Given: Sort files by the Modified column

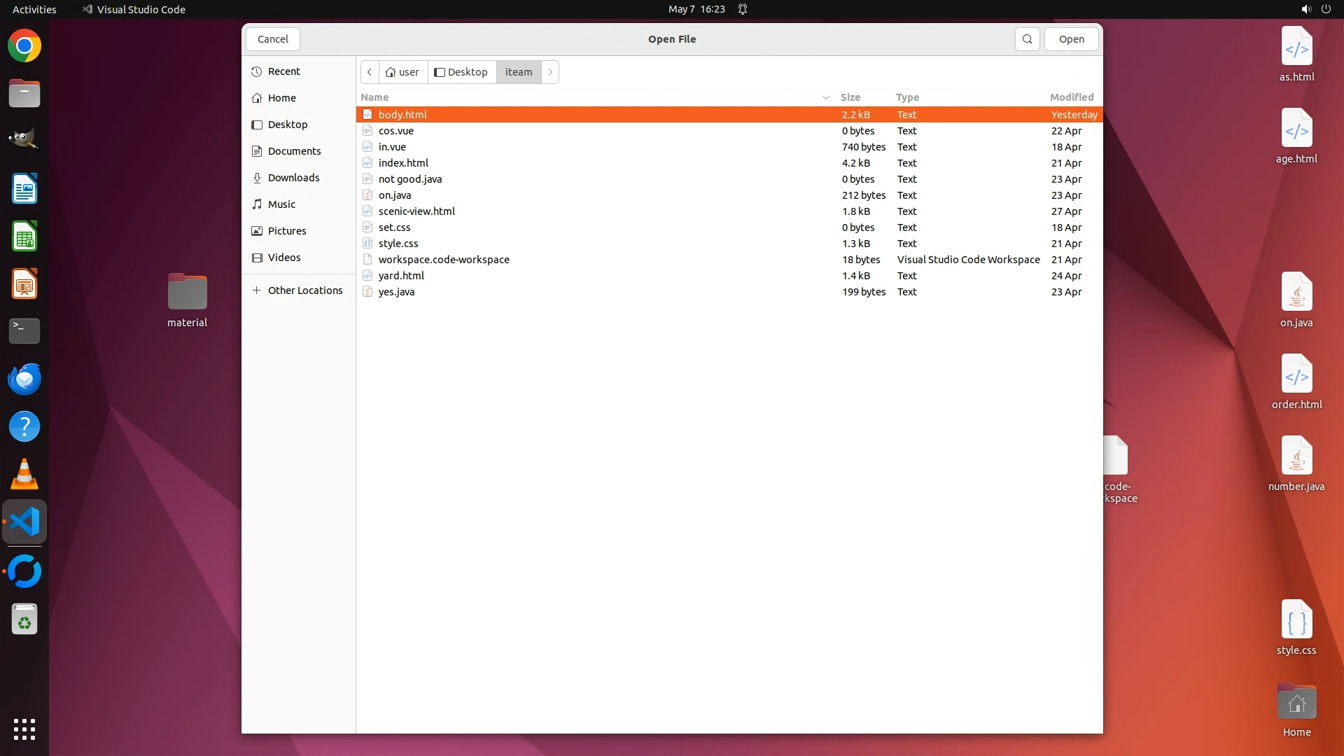Looking at the screenshot, I should pyautogui.click(x=1071, y=97).
